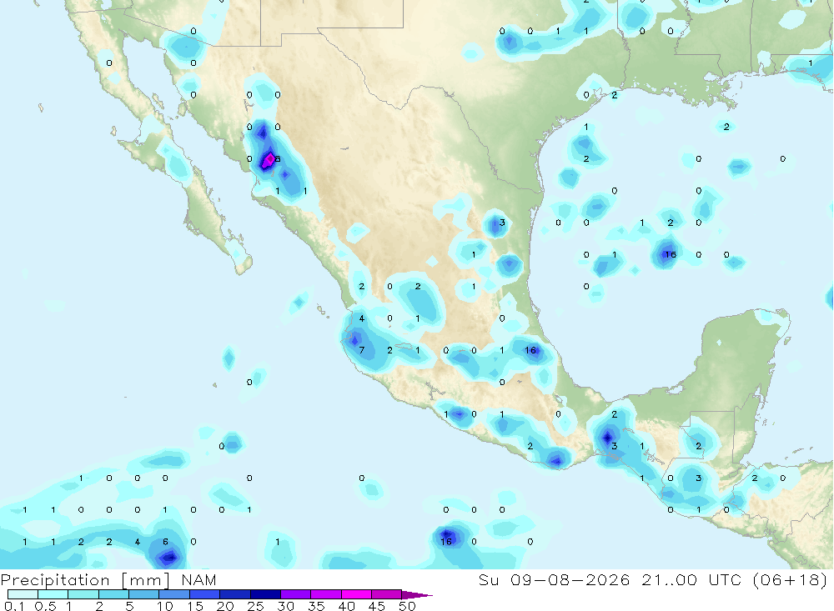
Task: Click the '[mm]' unit label
Action: tap(145, 581)
